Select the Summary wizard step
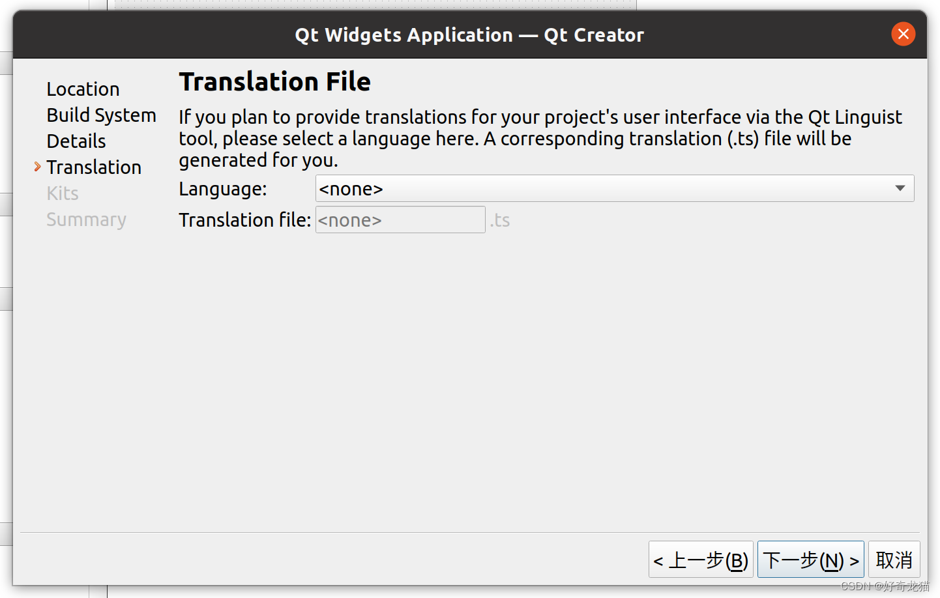This screenshot has height=598, width=940. tap(86, 220)
